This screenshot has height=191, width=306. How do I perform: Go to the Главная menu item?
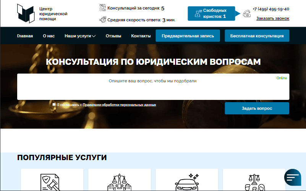(25, 36)
